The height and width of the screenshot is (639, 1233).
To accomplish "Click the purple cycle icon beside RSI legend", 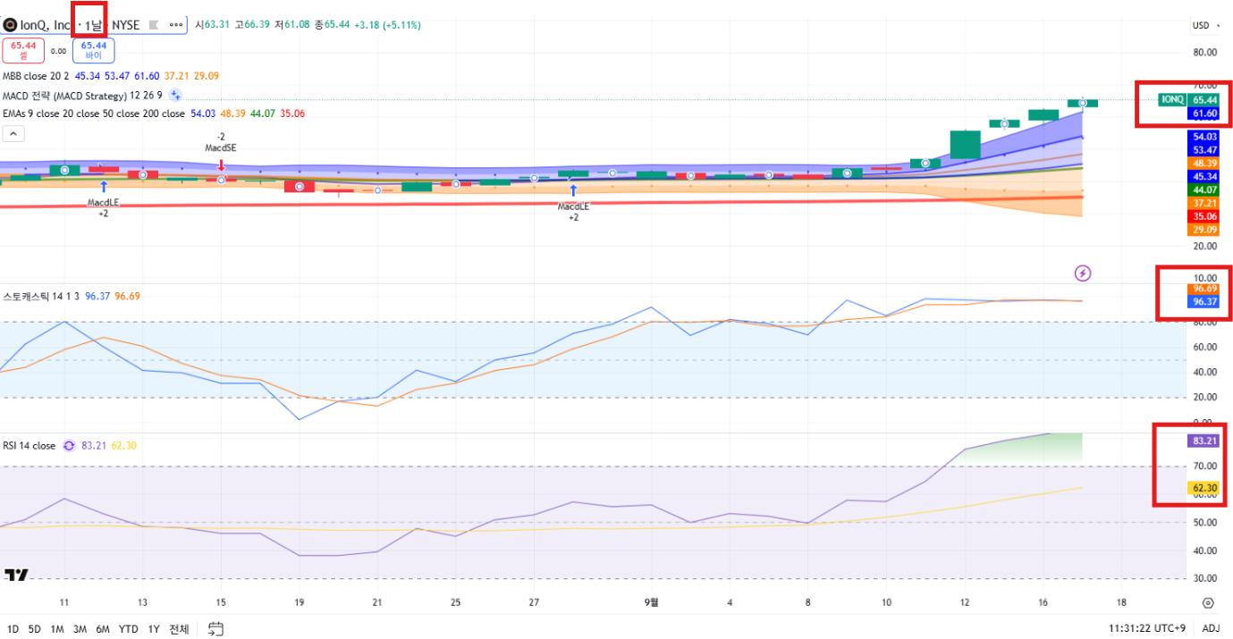I will [x=69, y=445].
